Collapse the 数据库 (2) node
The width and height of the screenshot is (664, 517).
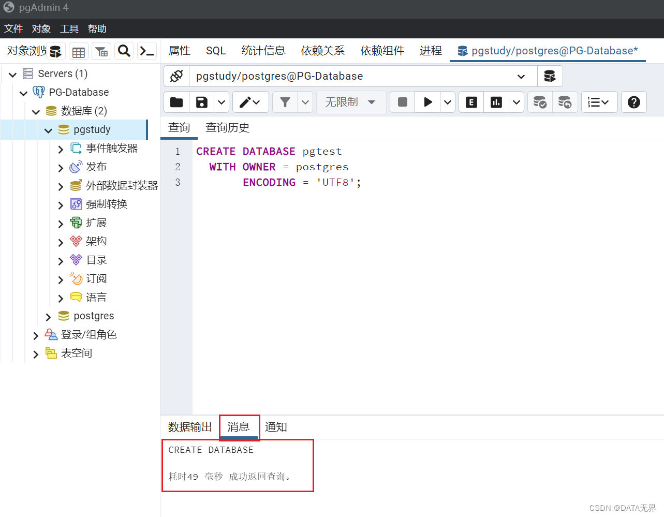pyautogui.click(x=36, y=112)
